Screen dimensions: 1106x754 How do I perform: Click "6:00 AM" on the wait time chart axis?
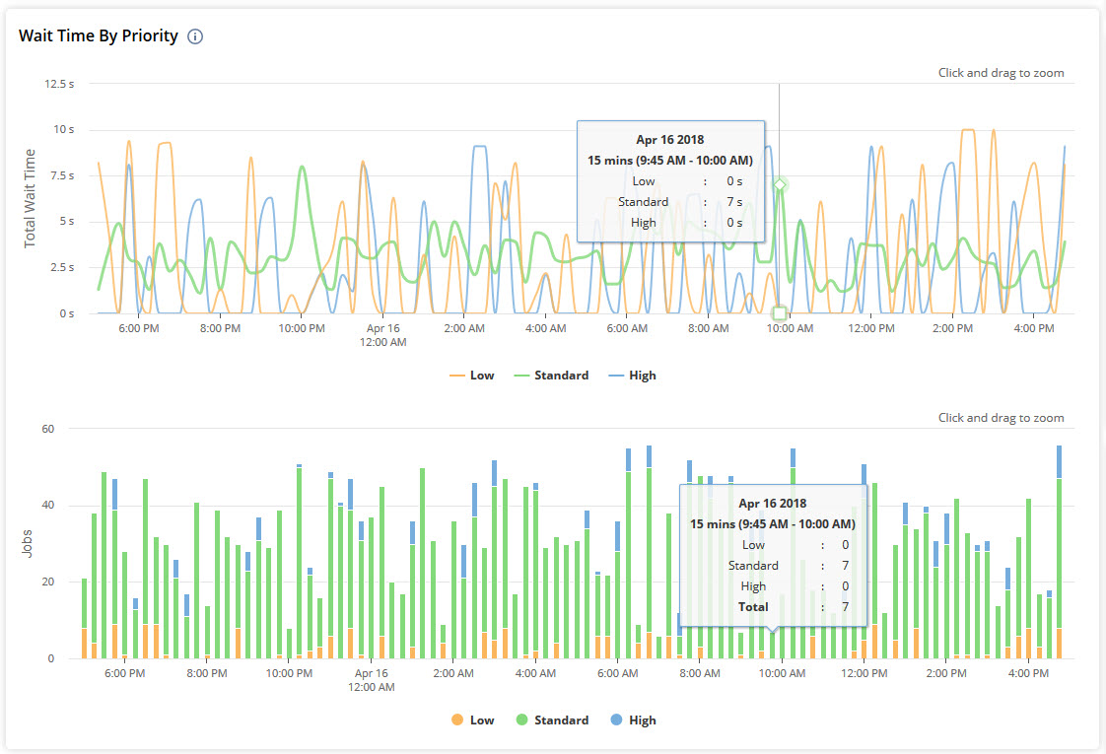click(x=627, y=328)
